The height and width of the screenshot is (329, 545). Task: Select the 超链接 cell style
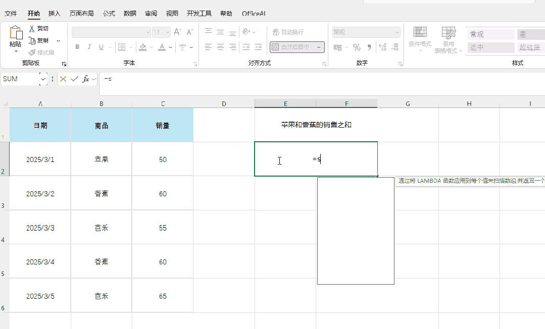click(x=531, y=47)
